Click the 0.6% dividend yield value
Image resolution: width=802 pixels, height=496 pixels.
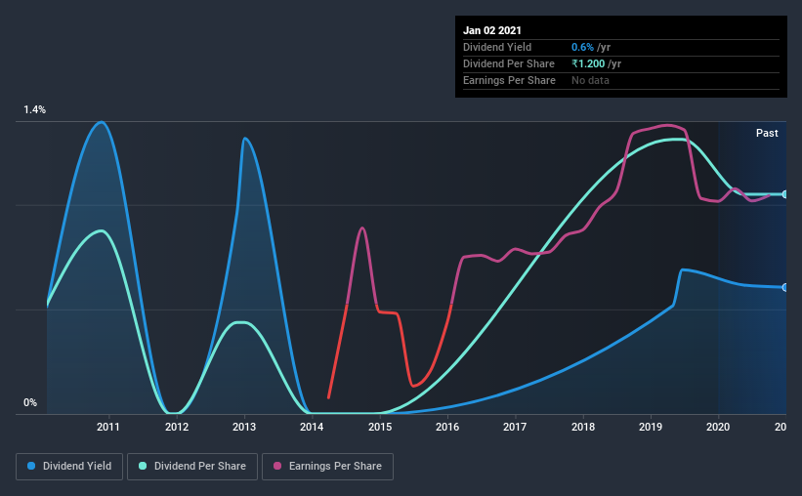582,47
